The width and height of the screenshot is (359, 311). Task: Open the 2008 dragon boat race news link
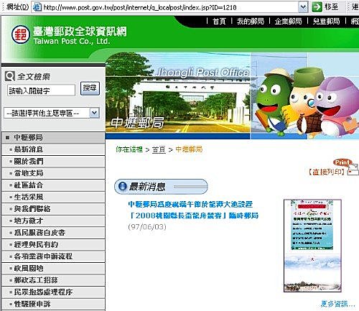(x=193, y=210)
